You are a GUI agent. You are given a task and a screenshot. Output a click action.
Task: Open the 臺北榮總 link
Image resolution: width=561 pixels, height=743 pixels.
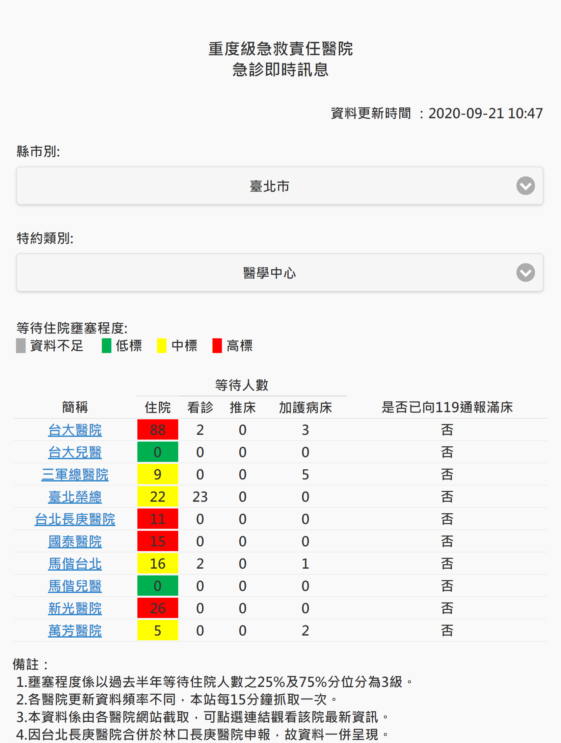tap(75, 497)
